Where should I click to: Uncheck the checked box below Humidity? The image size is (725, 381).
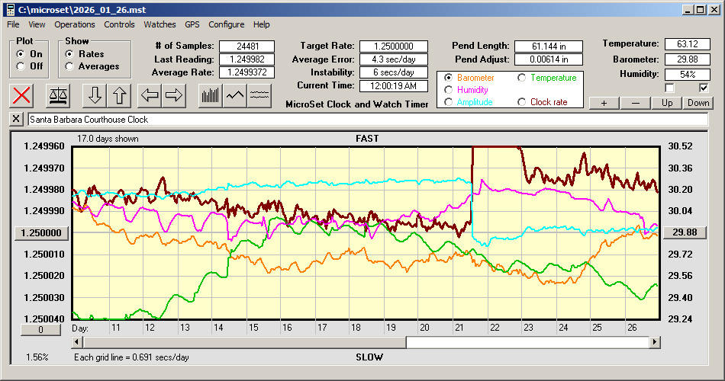[x=704, y=88]
